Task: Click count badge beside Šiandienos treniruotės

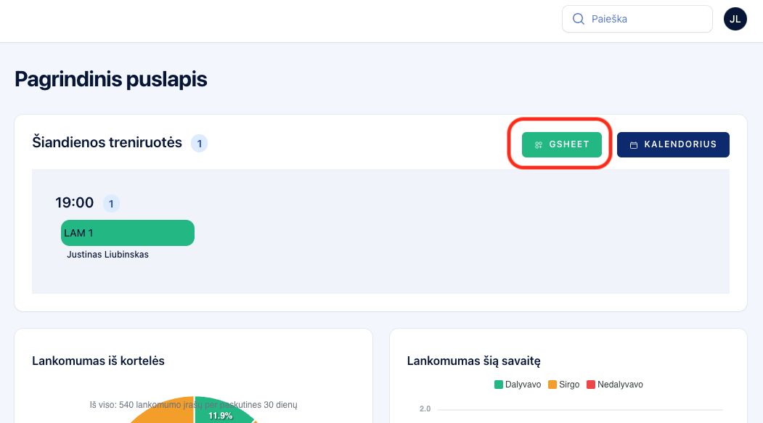Action: (199, 144)
